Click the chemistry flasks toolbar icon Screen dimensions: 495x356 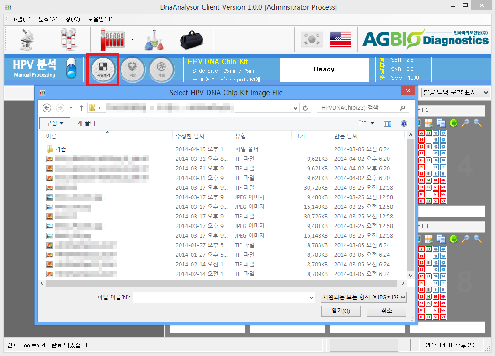pyautogui.click(x=154, y=39)
